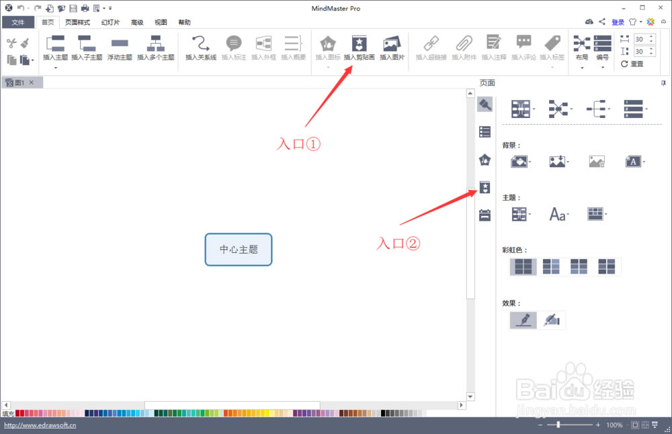Open the clipart panel icon in the right sidebar
The width and height of the screenshot is (672, 434).
tap(485, 187)
